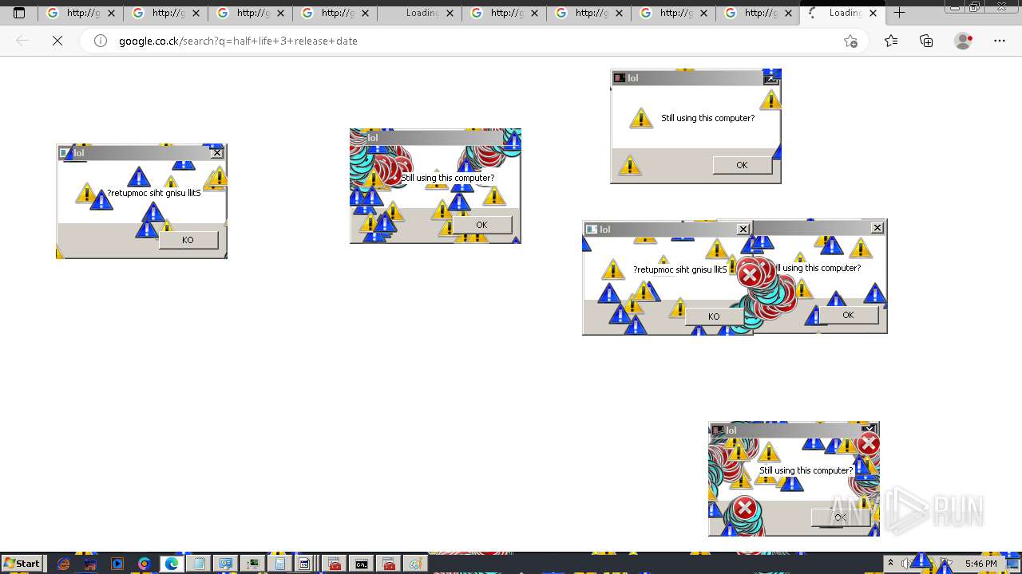Show hidden system tray icons
This screenshot has height=574, width=1022.
[x=890, y=564]
